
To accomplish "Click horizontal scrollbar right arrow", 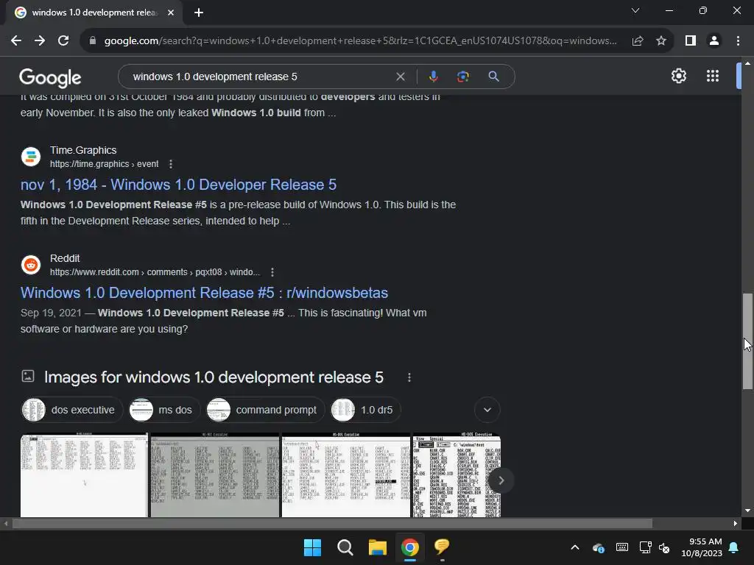I will (736, 524).
